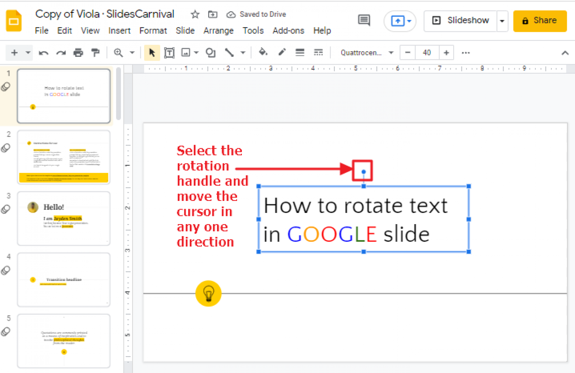Click the font size field showing 40
The image size is (575, 373).
click(x=427, y=53)
